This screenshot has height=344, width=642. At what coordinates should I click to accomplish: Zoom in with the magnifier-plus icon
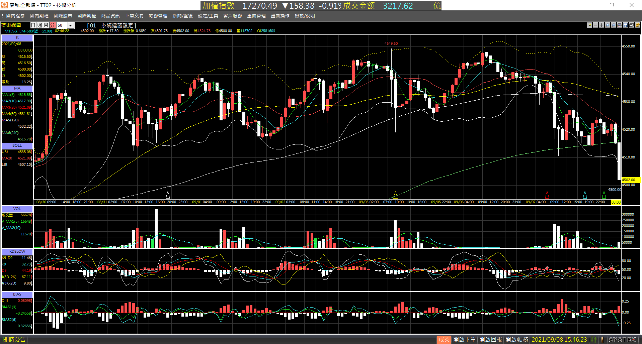point(614,25)
